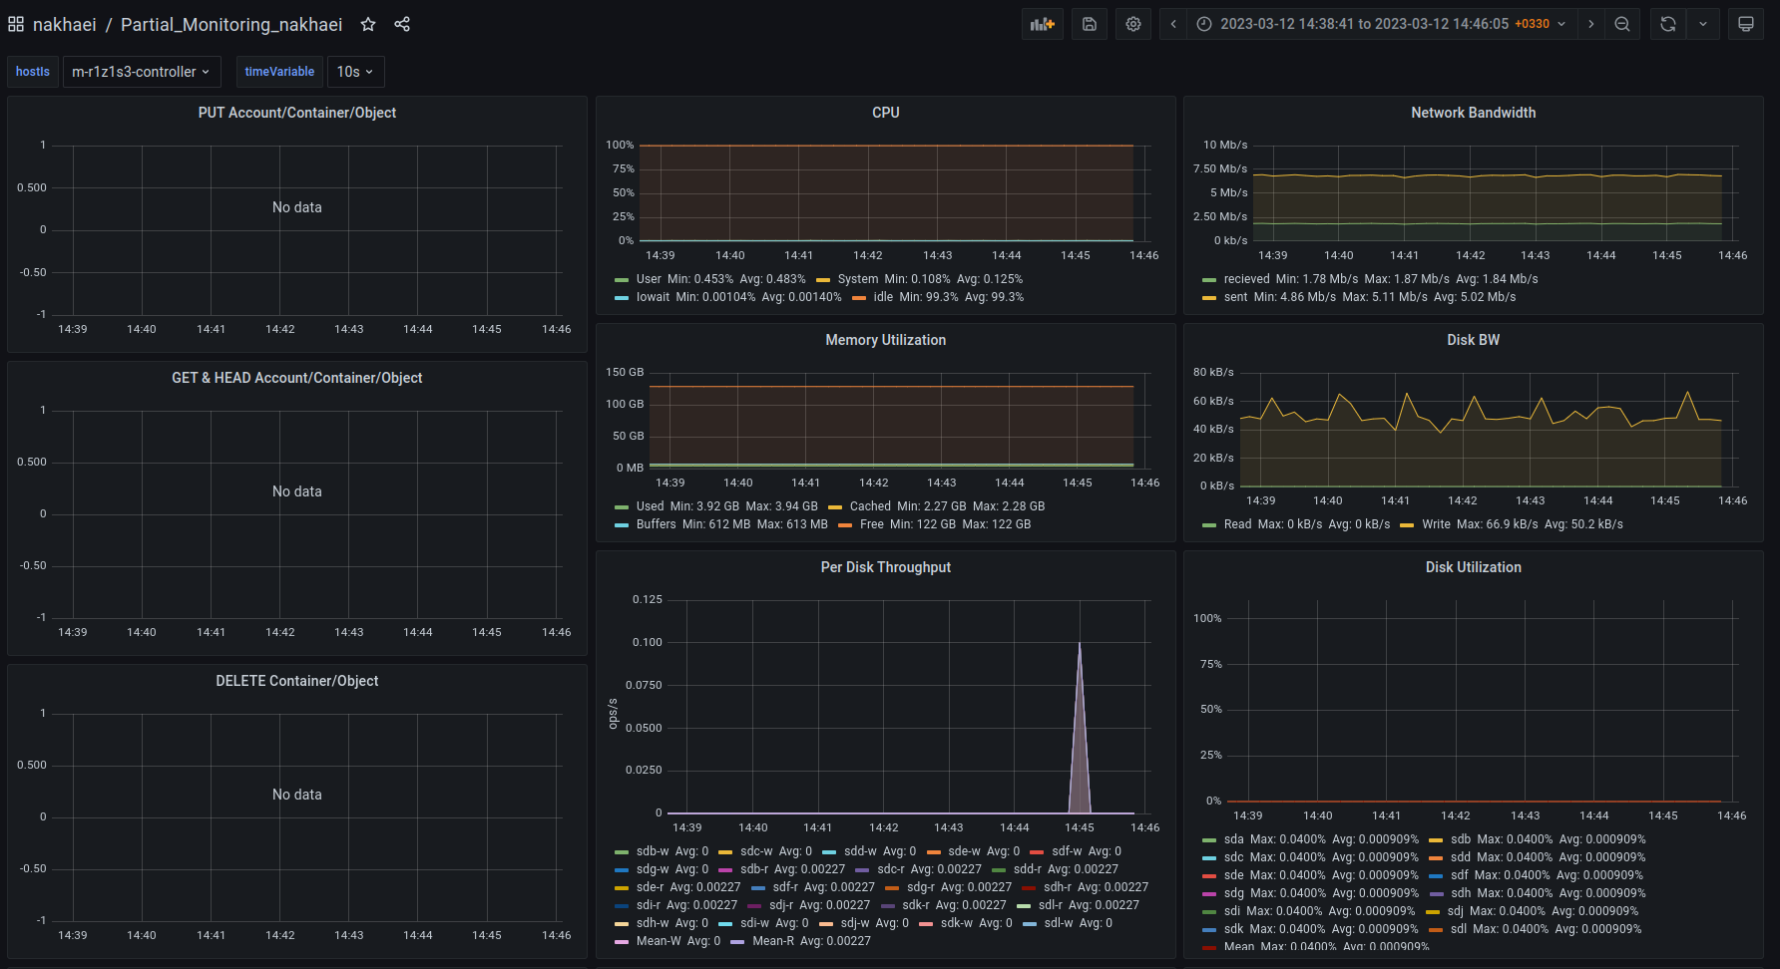Click the nakhaei folder breadcrumb link

coord(65,24)
